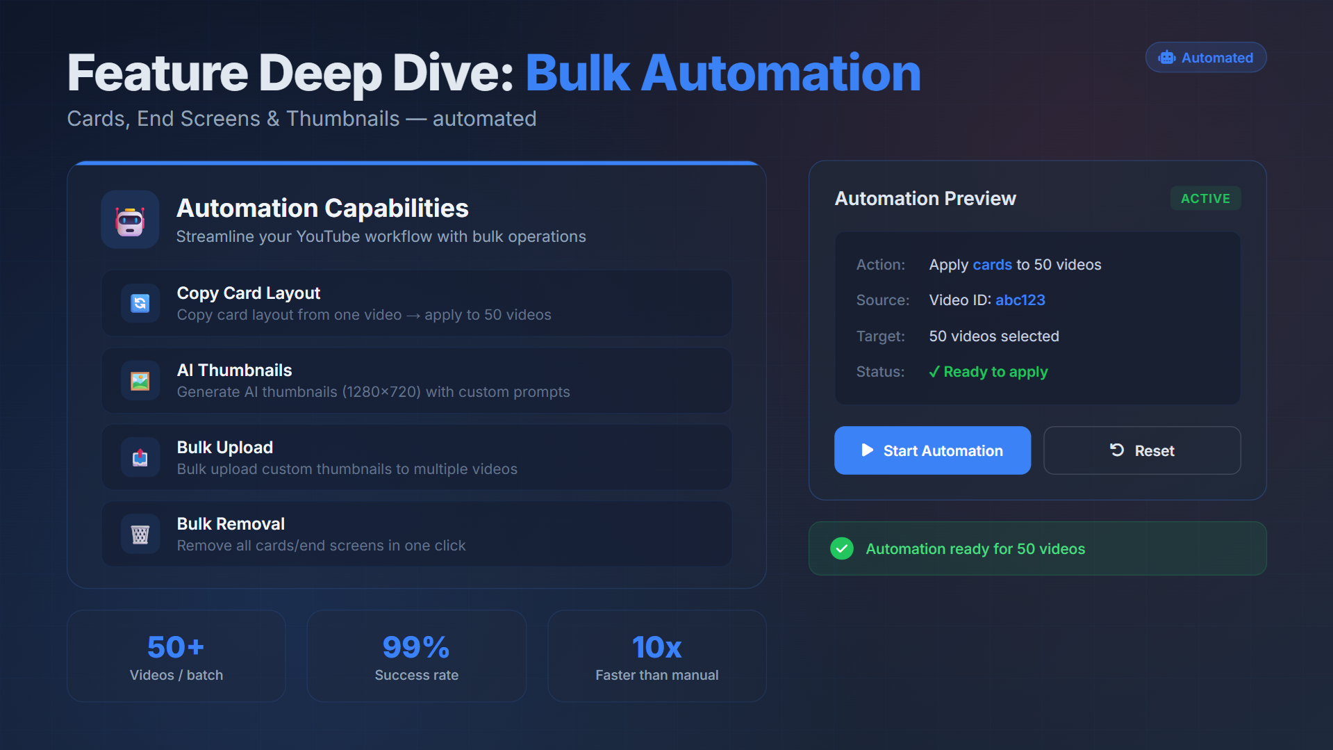Click the 'Status:' label in preview
Screen dimensions: 1333x750
tap(881, 372)
